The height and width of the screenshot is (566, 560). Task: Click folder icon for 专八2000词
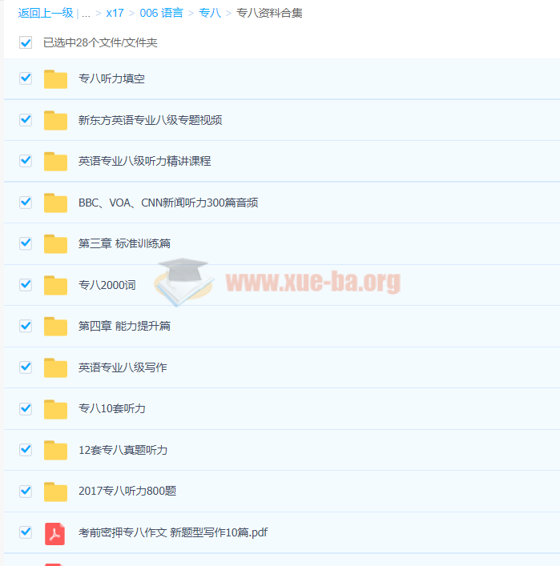[x=55, y=285]
